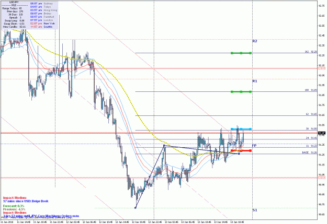327x224 pixels.
Task: Click the Frankfurt clock row
Action: pyautogui.click(x=42, y=17)
